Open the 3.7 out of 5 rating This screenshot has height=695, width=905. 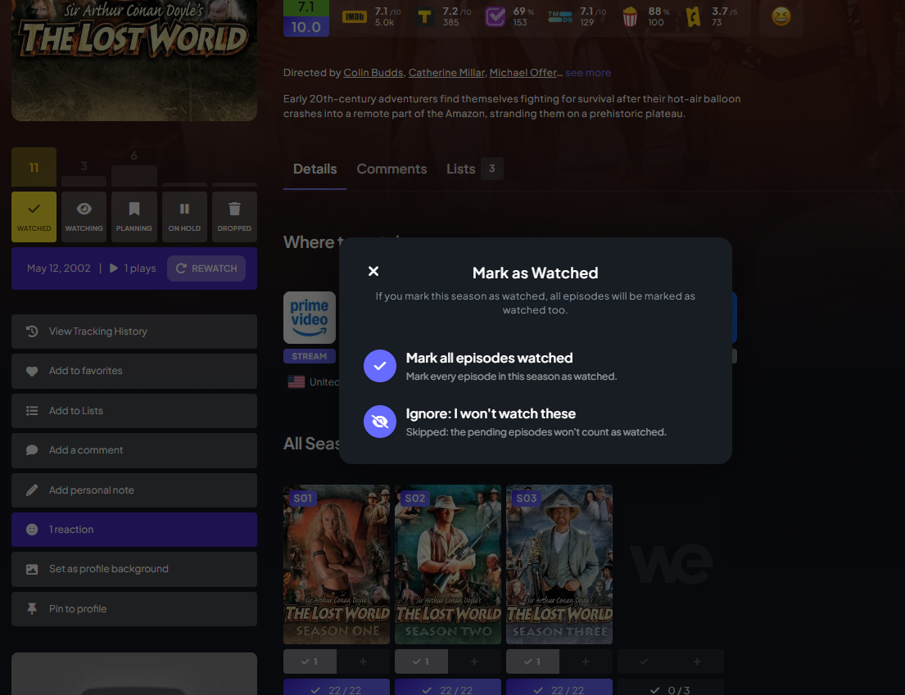point(712,16)
